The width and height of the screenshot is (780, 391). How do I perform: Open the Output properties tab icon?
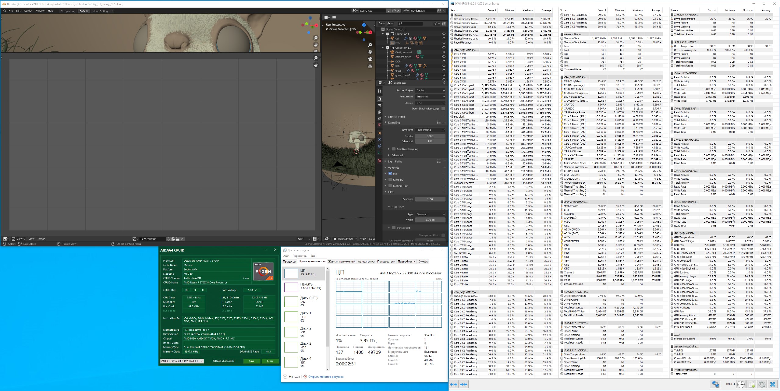[379, 105]
